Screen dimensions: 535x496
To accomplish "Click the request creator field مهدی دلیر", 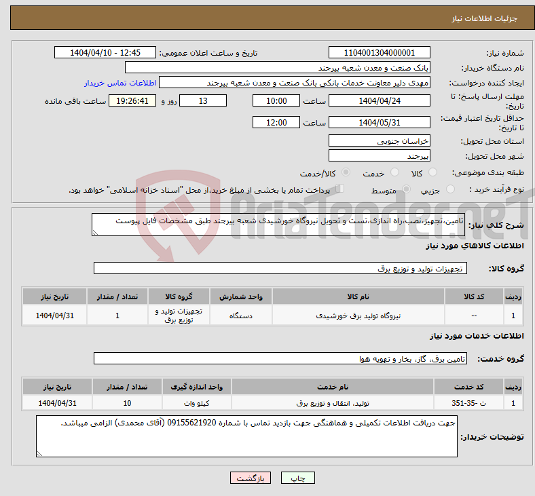I will tap(295, 83).
